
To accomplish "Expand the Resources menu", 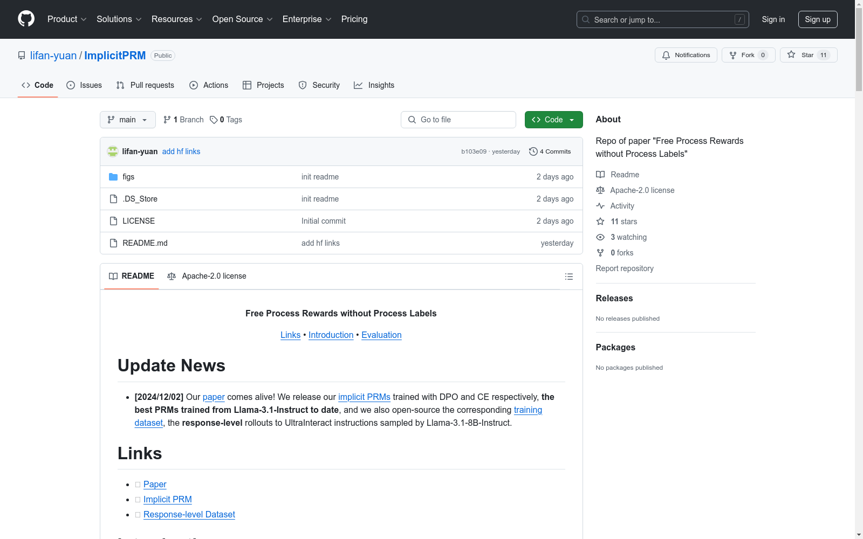I will pyautogui.click(x=177, y=19).
